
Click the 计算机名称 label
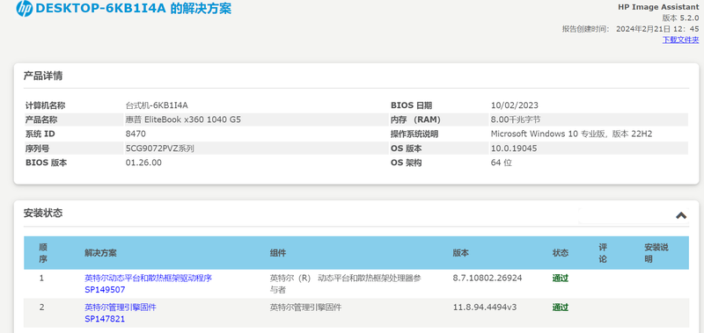[46, 105]
